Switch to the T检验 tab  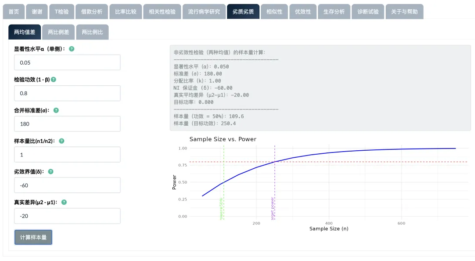(x=62, y=11)
